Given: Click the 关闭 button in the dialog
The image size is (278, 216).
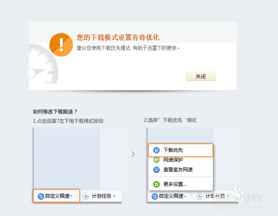Looking at the screenshot, I should [201, 76].
